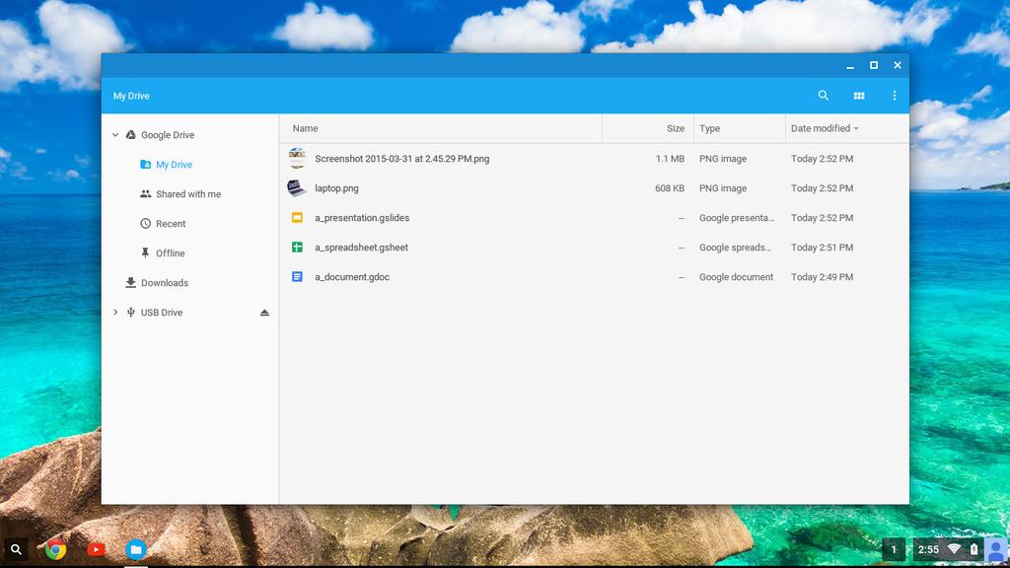
Task: Sort by Type column header
Action: (709, 128)
